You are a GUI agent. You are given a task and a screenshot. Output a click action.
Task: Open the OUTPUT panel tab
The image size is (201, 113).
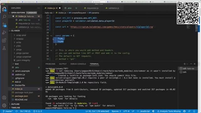[63, 64]
